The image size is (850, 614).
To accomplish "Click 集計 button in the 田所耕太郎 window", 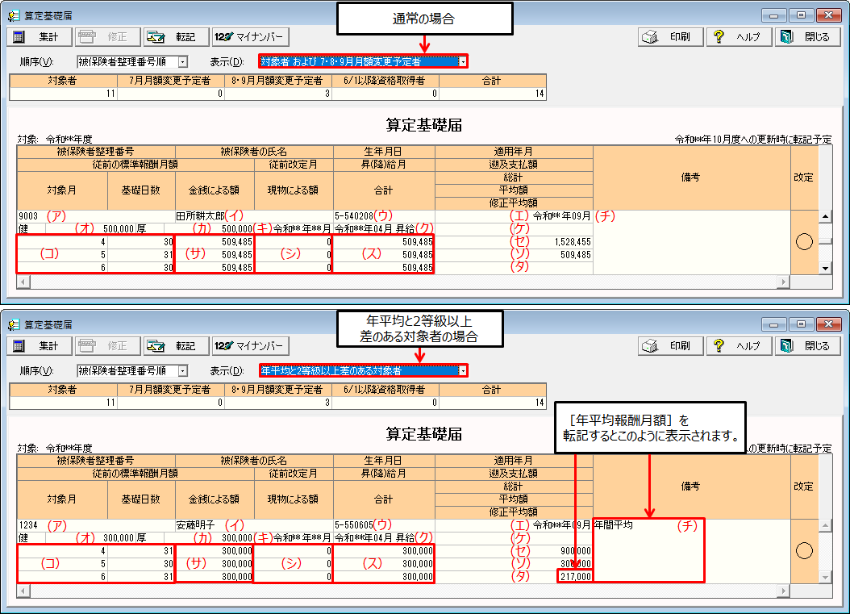I will (39, 37).
